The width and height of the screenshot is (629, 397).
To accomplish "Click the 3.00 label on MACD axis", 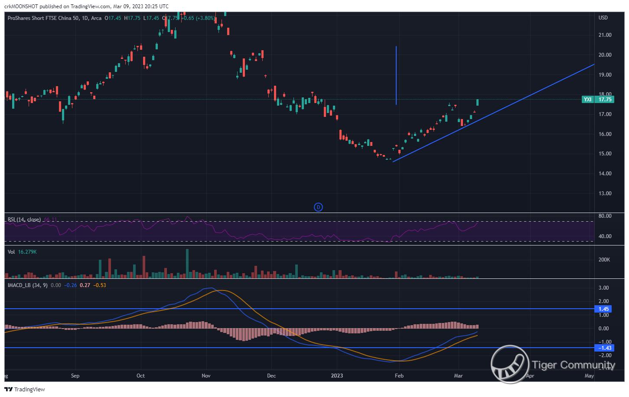I will [x=603, y=288].
